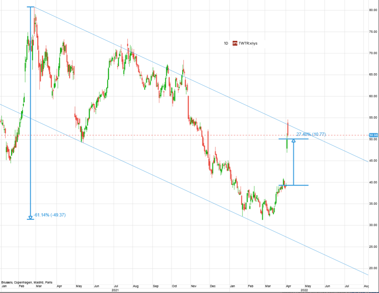The image size is (379, 293).
Task: Open the 1D timeframe selector
Action: [226, 43]
